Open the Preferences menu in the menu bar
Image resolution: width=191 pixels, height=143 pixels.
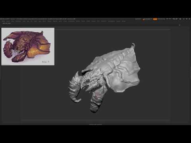coord(71,21)
